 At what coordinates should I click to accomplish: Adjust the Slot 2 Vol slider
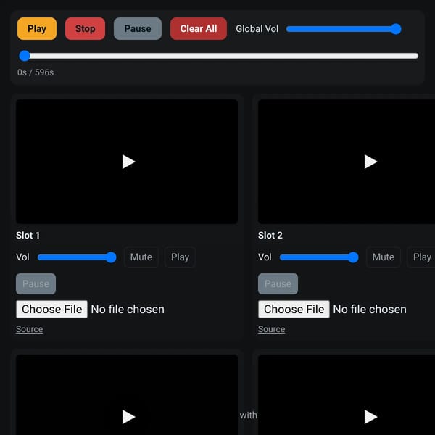point(319,257)
